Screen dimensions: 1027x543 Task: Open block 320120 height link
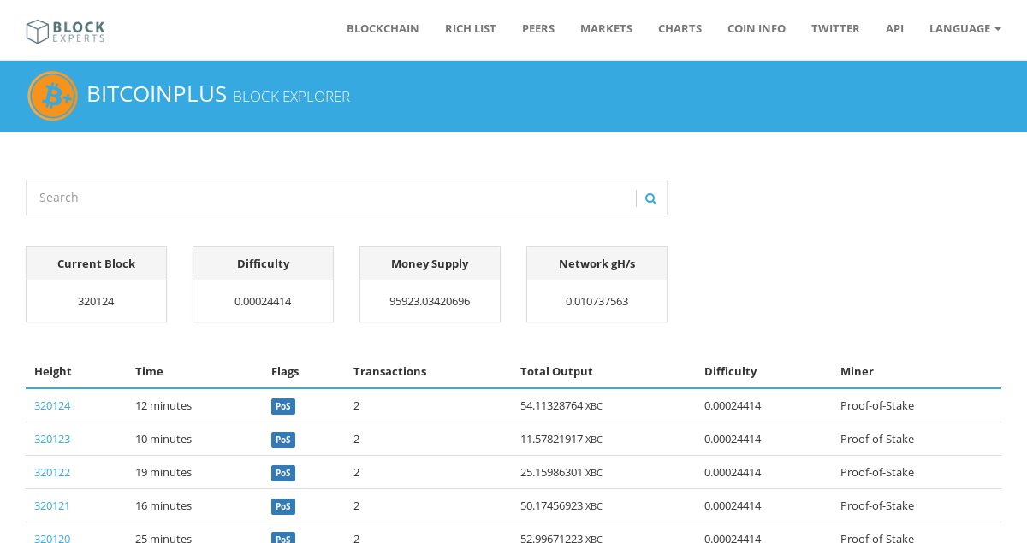[x=52, y=538]
